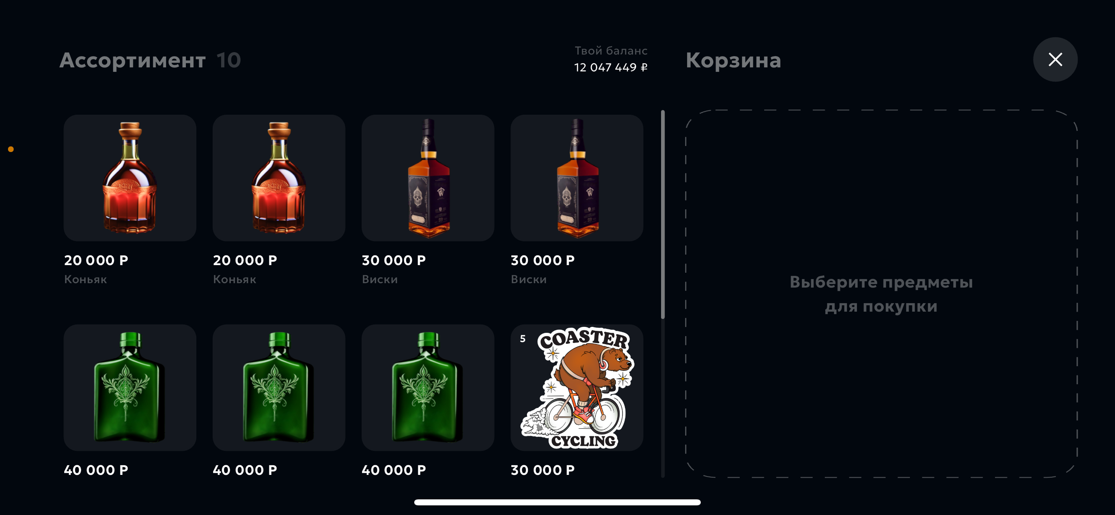
Task: Click the first 30 000 ₽ Виски price
Action: pos(394,260)
